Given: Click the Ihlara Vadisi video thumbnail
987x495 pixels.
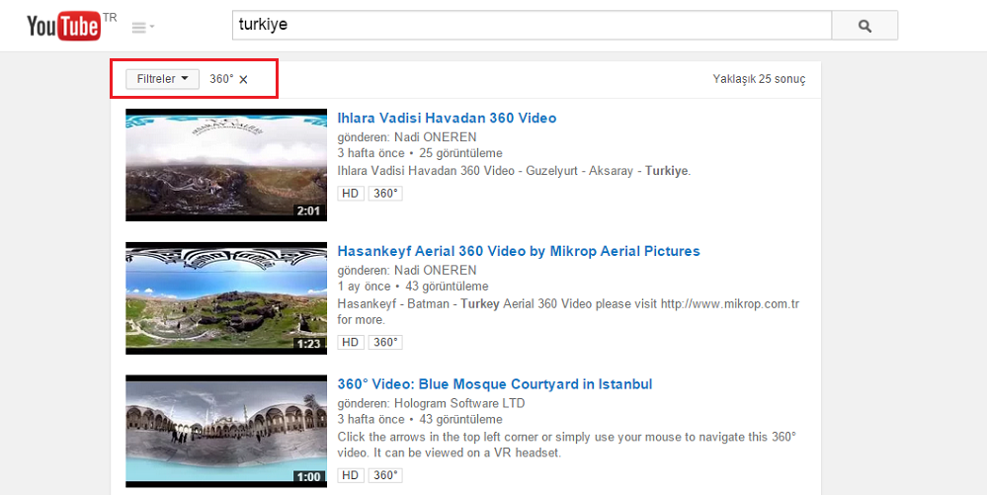Looking at the screenshot, I should click(226, 165).
